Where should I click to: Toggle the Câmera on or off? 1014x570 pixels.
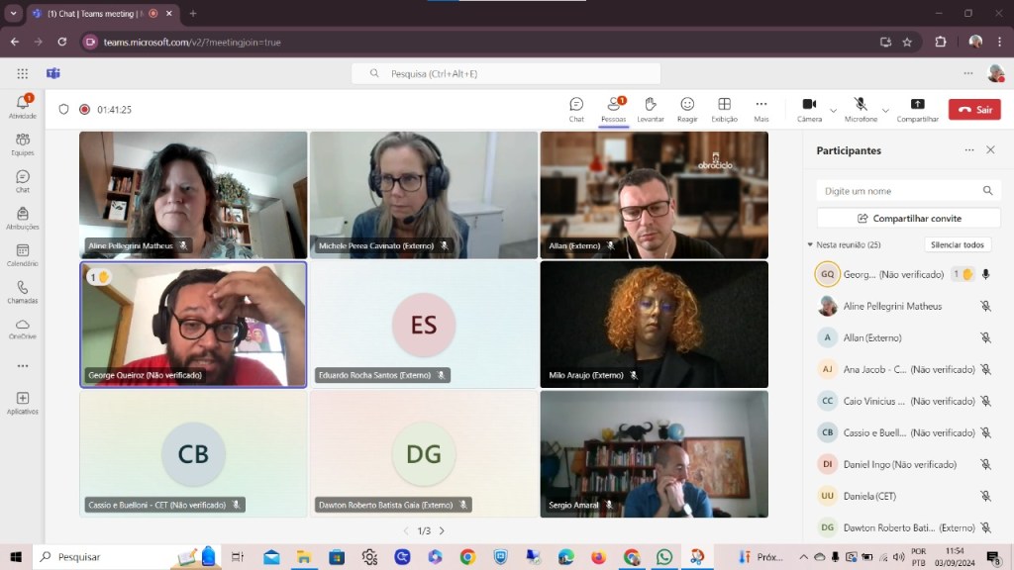click(x=809, y=109)
